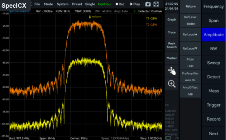Open the Meas tab
This screenshot has width=226, height=140.
[213, 91]
